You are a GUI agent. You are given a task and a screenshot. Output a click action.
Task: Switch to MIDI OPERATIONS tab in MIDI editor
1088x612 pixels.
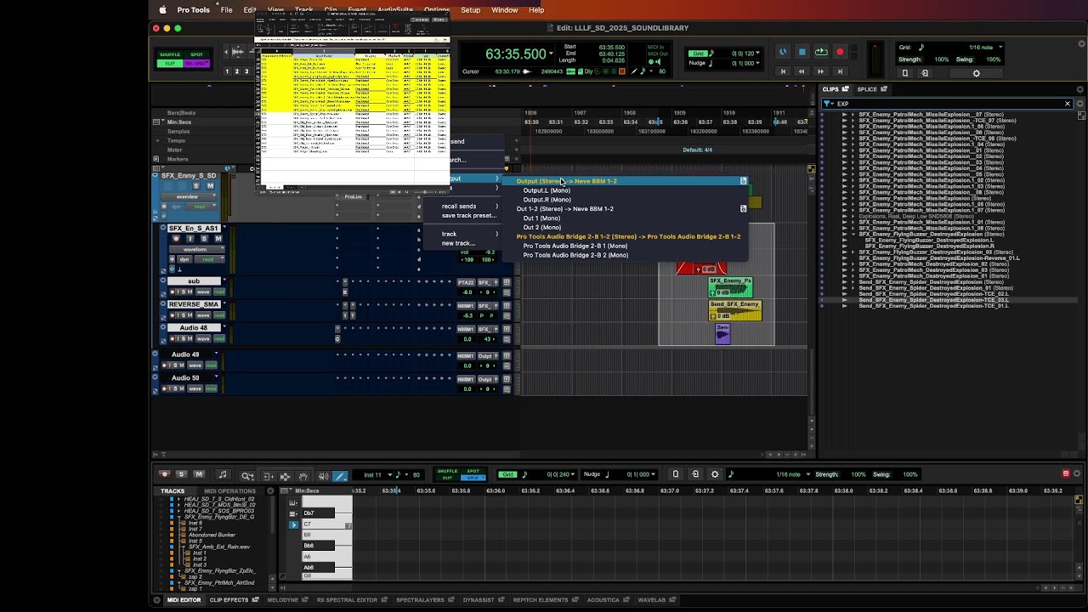point(229,491)
